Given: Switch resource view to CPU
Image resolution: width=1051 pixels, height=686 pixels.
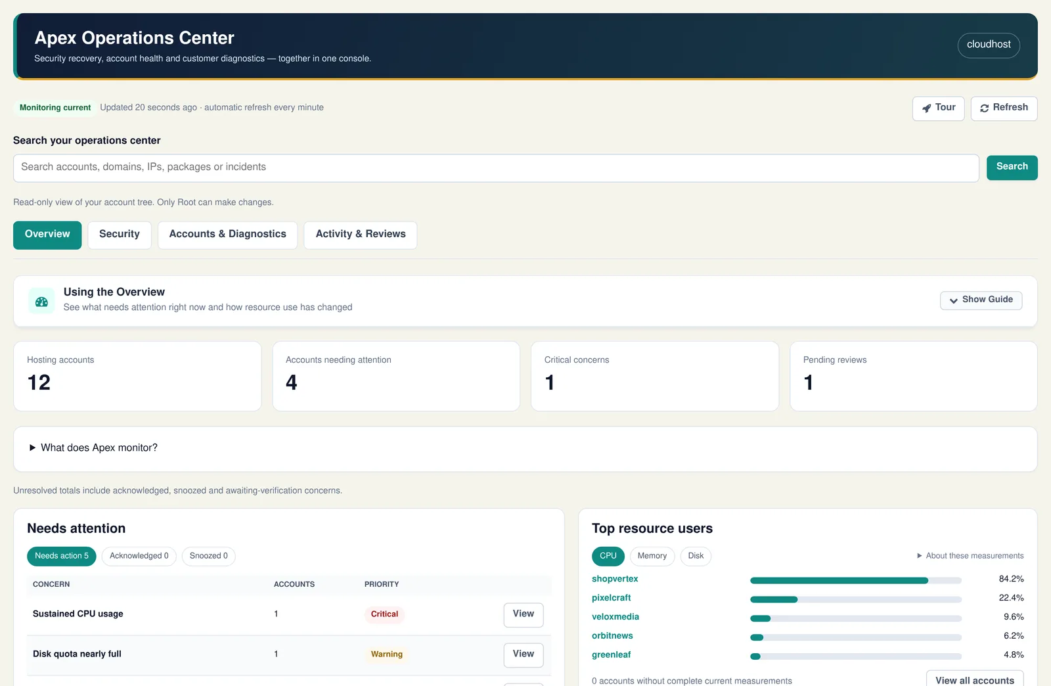Looking at the screenshot, I should click(x=608, y=556).
